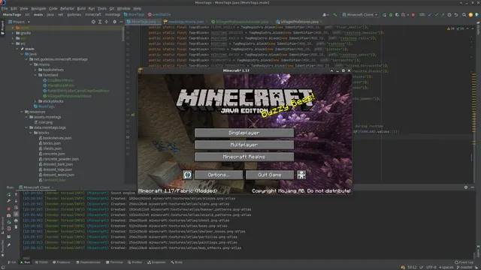481x270 pixels.
Task: Collapse the src folder
Action: pos(13,43)
